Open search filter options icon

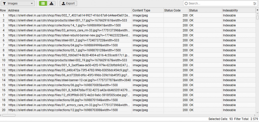(x=255, y=3)
